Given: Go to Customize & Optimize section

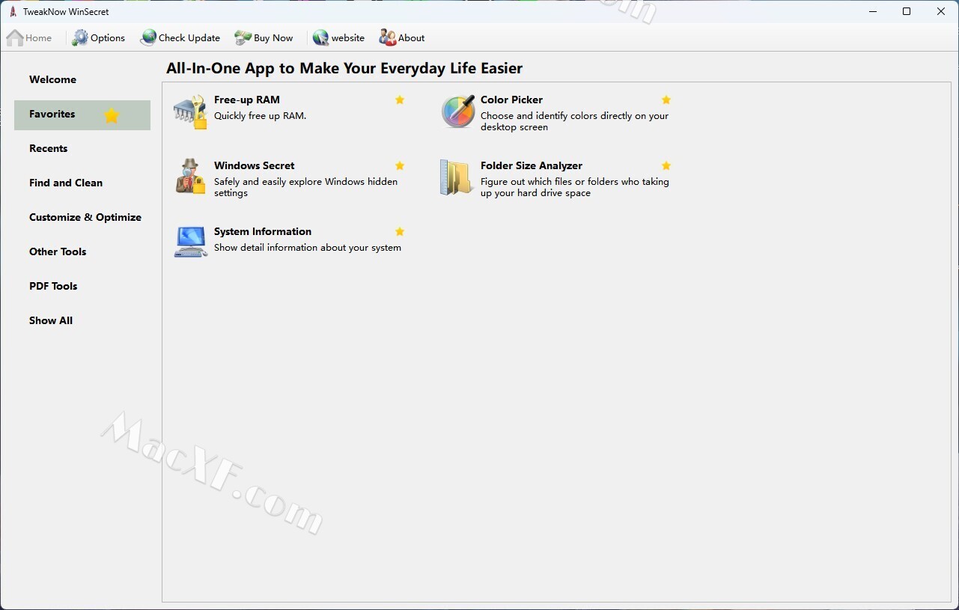Looking at the screenshot, I should [82, 217].
